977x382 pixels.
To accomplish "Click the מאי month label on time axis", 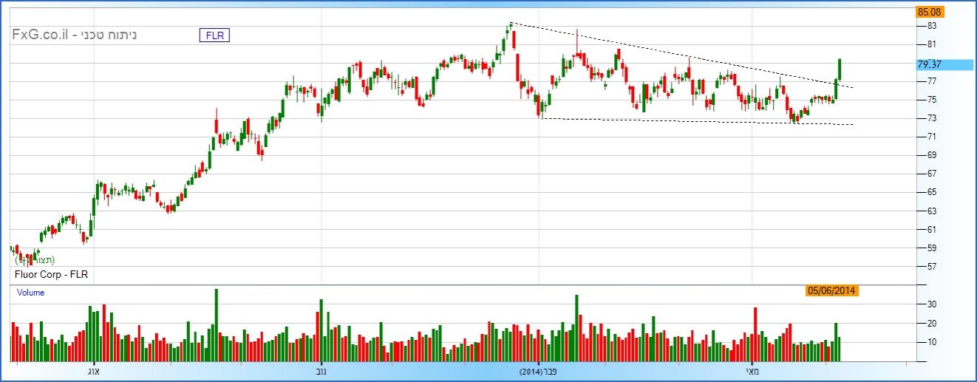I will coord(752,372).
